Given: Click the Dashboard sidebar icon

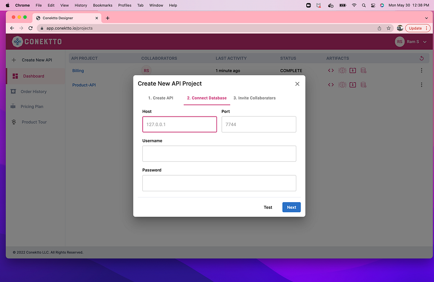Looking at the screenshot, I should 15,76.
